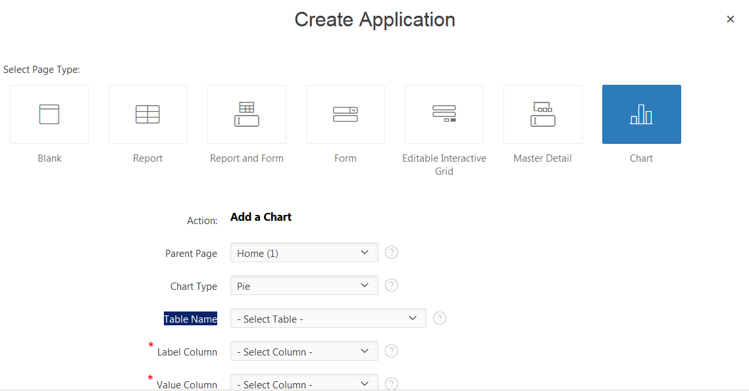The height and width of the screenshot is (391, 749).
Task: Open the Select Table dropdown
Action: click(x=328, y=318)
